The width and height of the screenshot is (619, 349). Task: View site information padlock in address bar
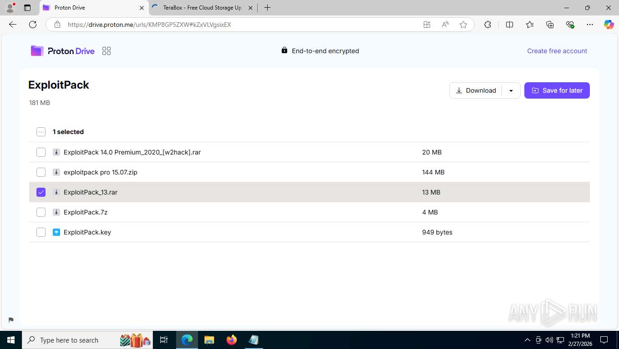click(57, 25)
